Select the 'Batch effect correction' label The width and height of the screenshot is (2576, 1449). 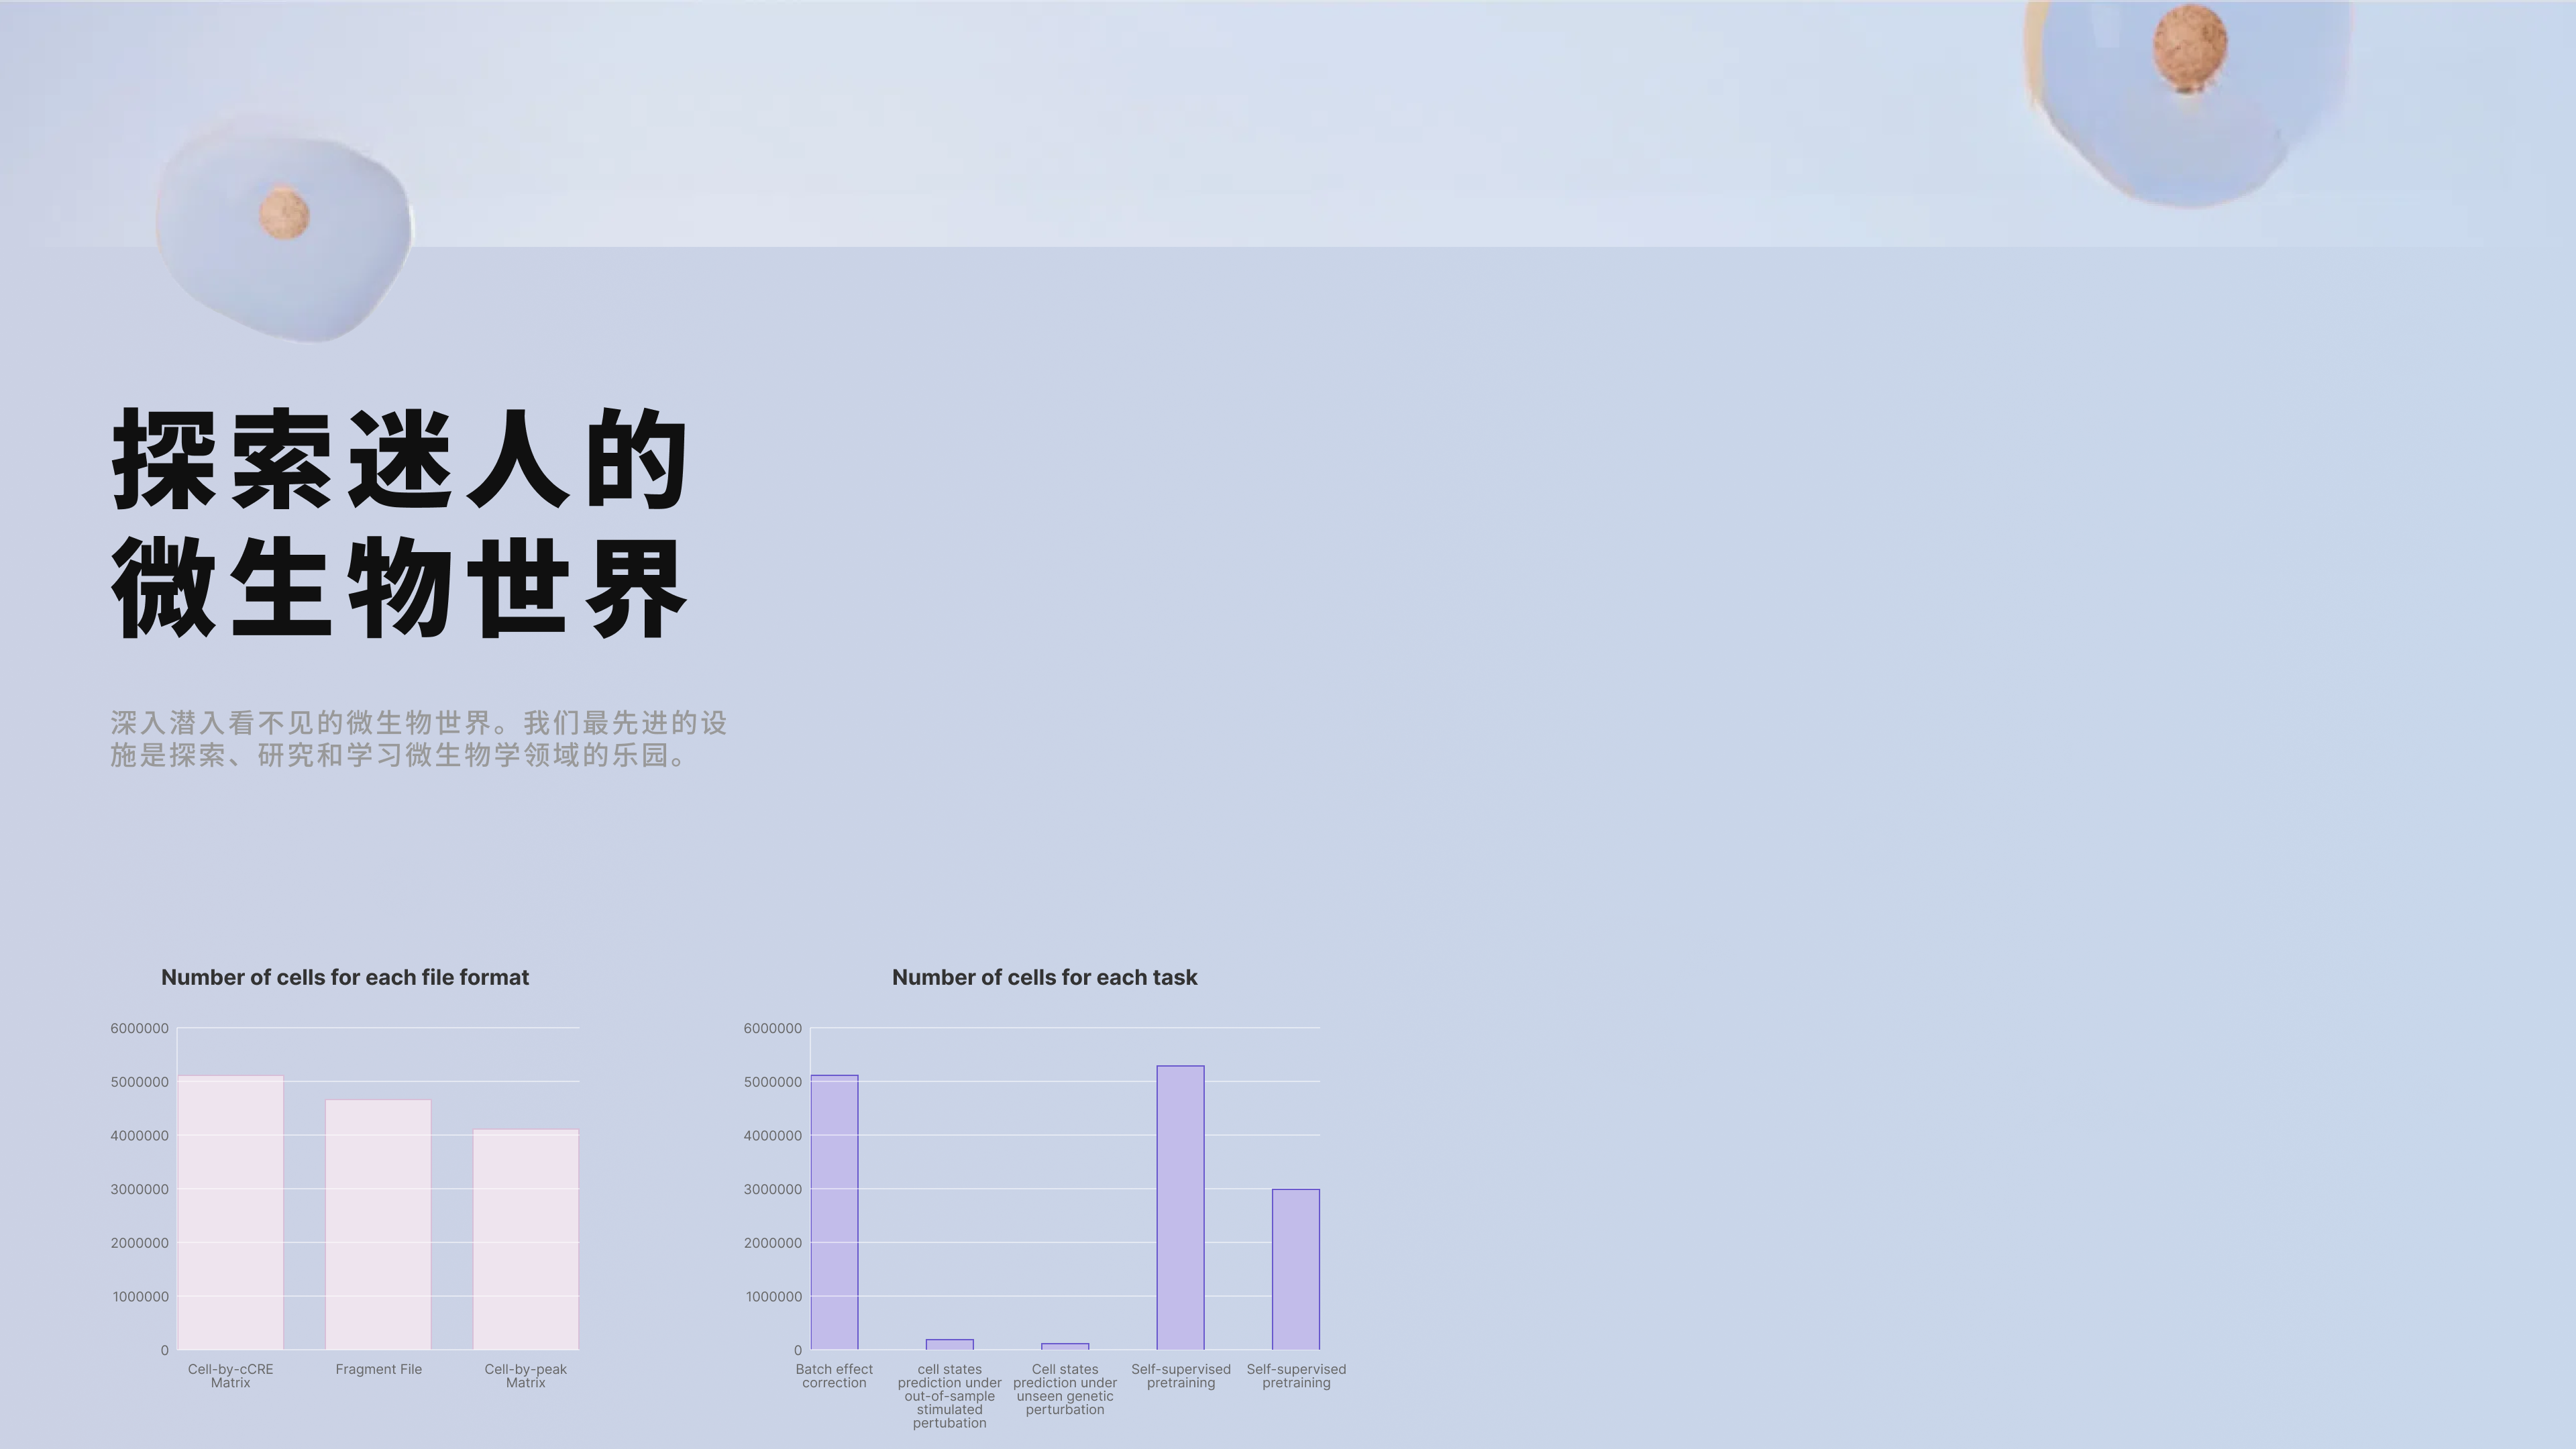(834, 1376)
